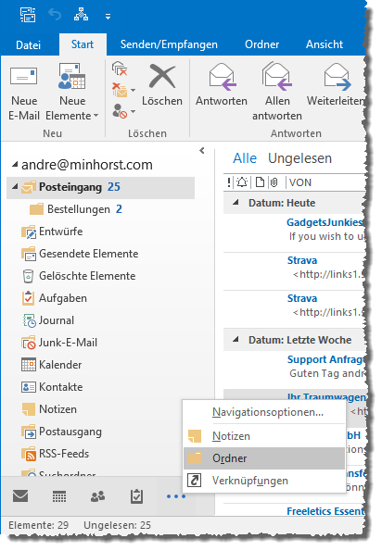The height and width of the screenshot is (551, 382).
Task: Click the hierarchy icon in quick access toolbar
Action: (x=82, y=15)
